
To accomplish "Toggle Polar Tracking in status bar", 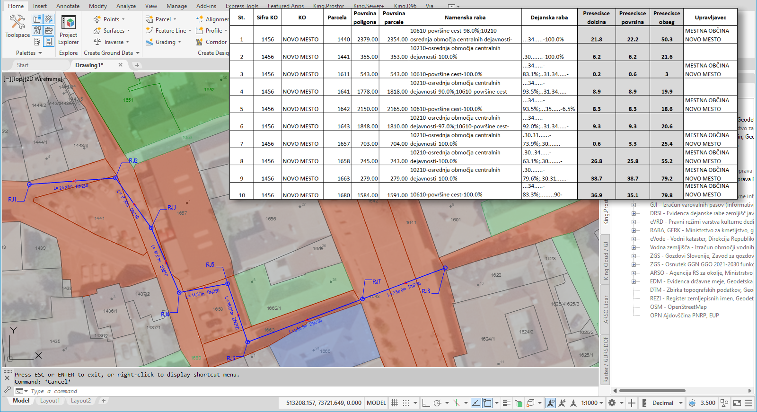I will click(438, 403).
